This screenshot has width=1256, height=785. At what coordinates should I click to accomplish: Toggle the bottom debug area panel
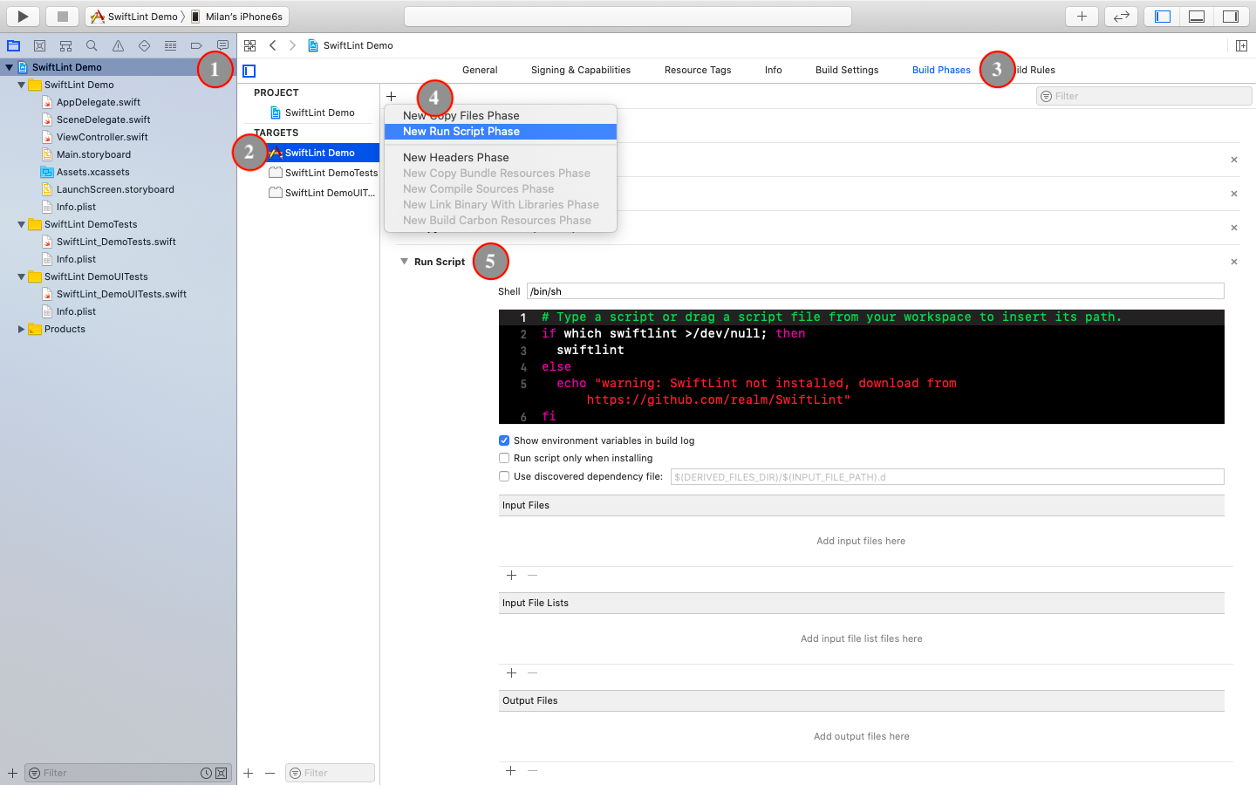[x=1197, y=16]
